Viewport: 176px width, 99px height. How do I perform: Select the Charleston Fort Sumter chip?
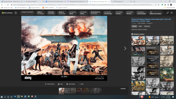51,13
